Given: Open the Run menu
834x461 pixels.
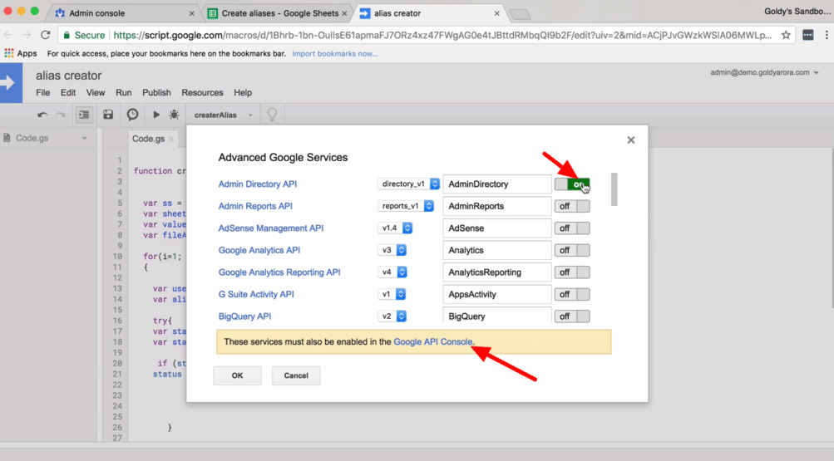Looking at the screenshot, I should point(123,92).
